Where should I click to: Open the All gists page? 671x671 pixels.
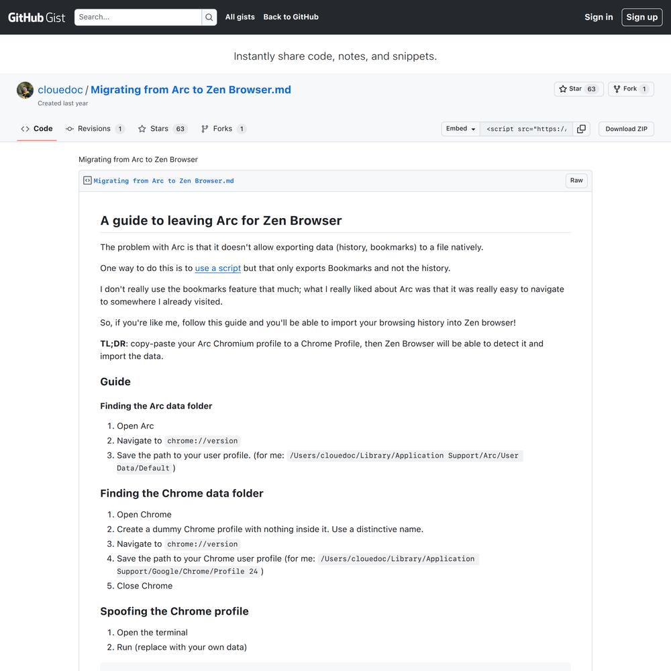pos(240,17)
